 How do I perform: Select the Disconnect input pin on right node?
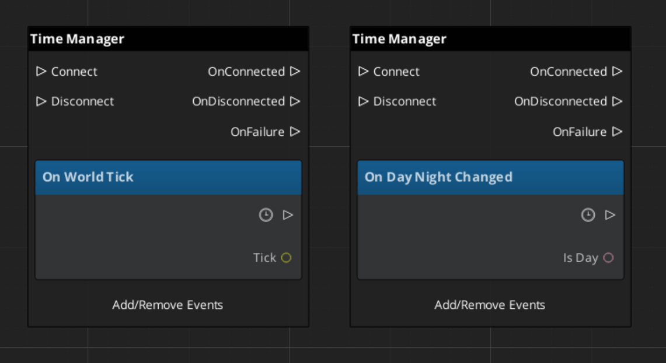pos(362,101)
